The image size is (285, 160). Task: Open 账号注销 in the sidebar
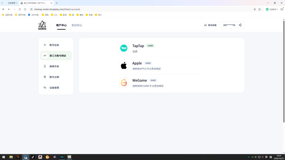point(56,77)
